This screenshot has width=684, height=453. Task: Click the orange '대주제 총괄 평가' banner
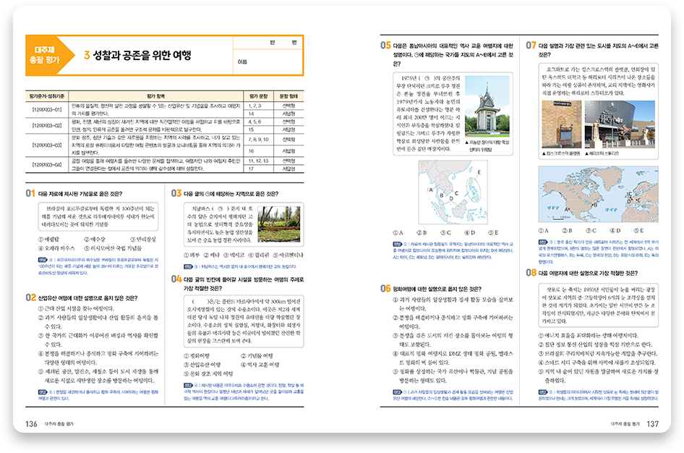(x=49, y=55)
